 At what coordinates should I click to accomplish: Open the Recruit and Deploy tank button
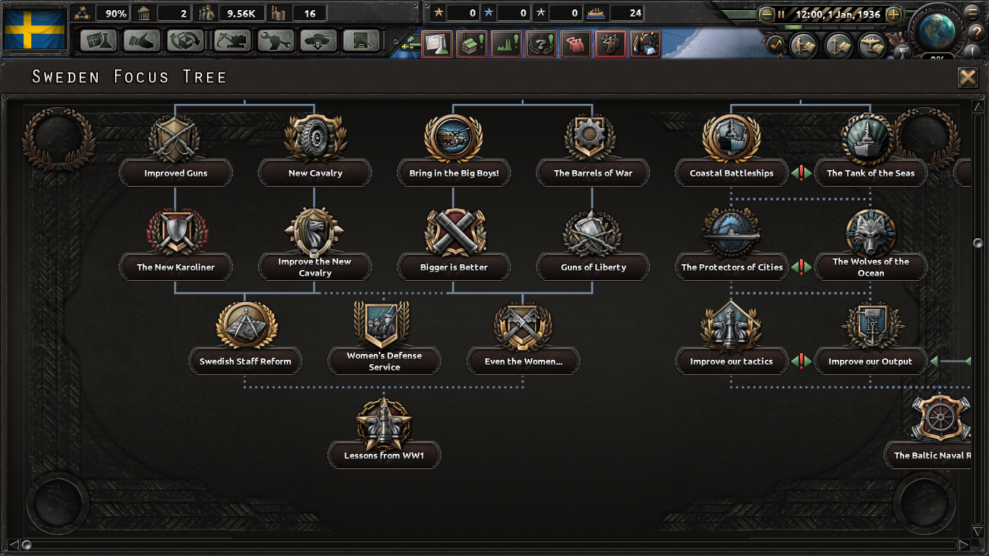pos(319,41)
